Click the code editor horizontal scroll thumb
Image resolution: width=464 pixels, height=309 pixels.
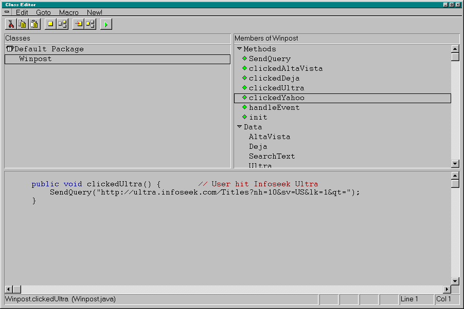click(x=17, y=289)
